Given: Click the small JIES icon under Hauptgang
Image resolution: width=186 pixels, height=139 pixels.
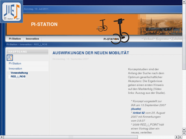Looking at the screenshot, I should pos(10,58).
